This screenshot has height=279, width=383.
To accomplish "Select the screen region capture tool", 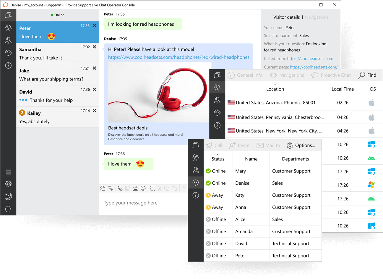I will pos(153,188).
